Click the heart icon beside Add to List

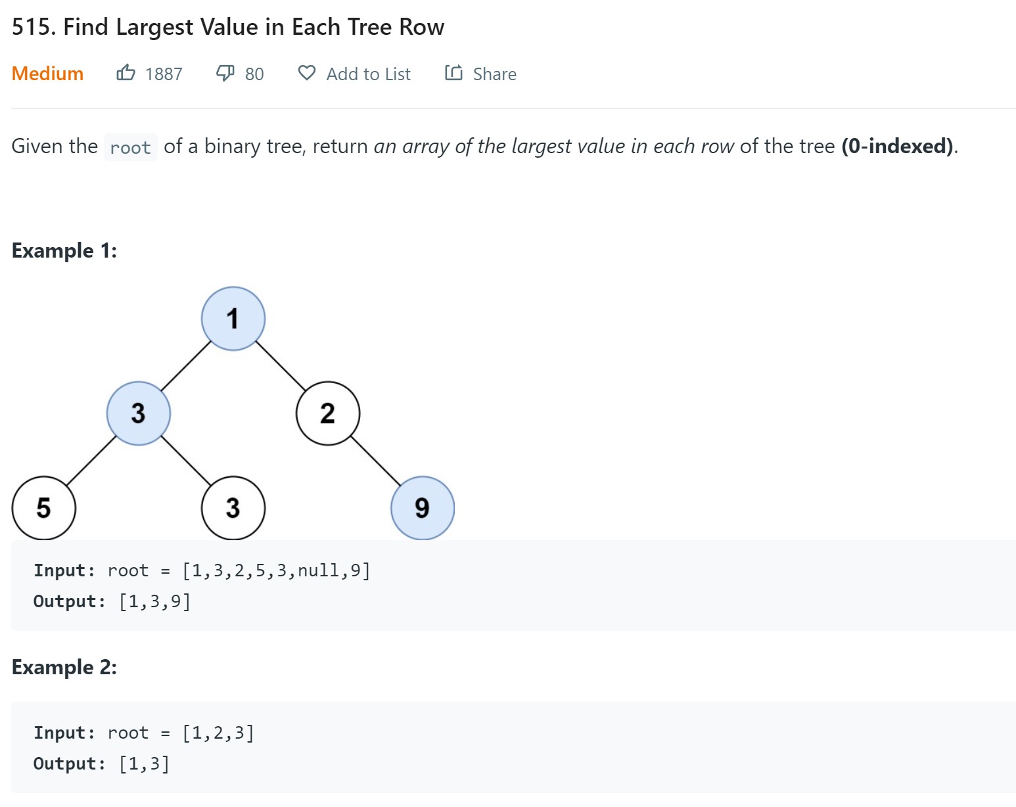[307, 73]
